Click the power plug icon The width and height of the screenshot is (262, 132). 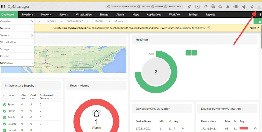click(x=244, y=7)
